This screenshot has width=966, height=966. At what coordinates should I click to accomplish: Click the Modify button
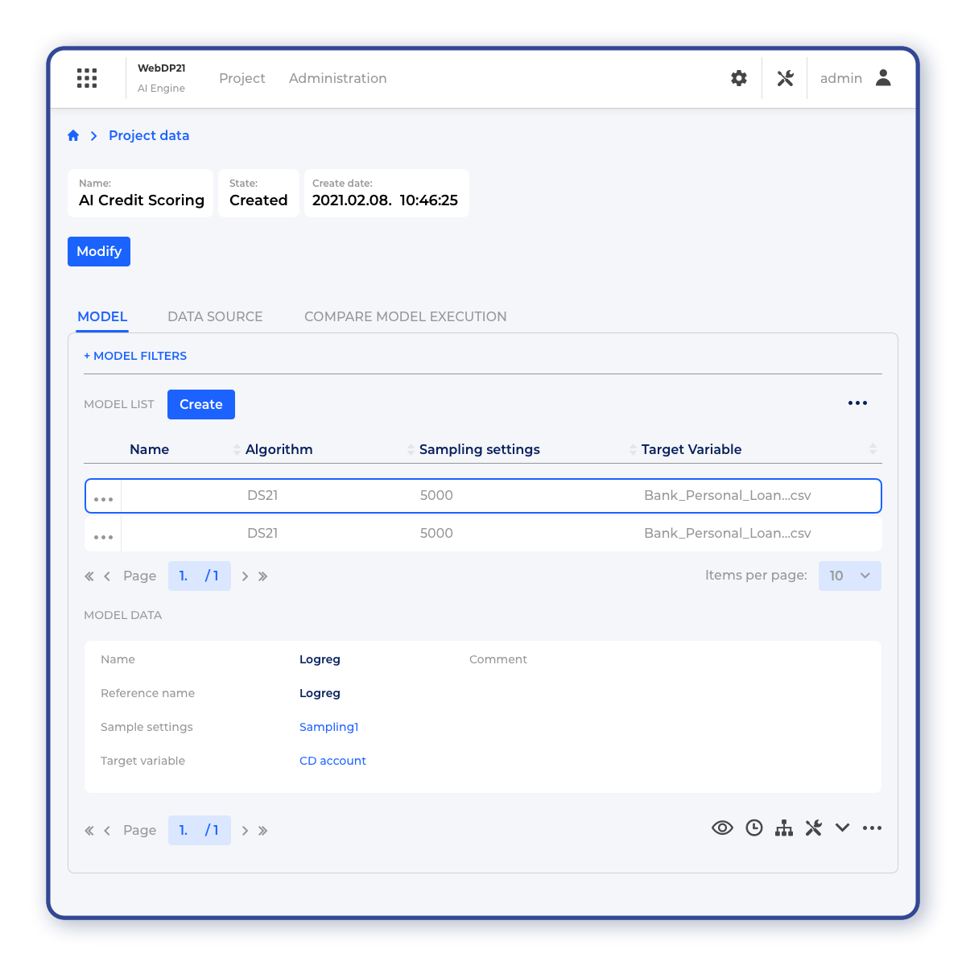99,251
